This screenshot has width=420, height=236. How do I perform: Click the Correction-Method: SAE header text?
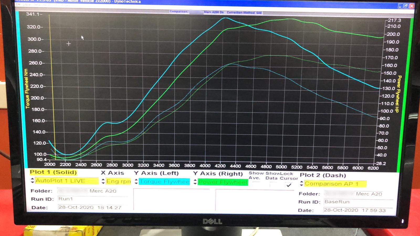click(244, 13)
